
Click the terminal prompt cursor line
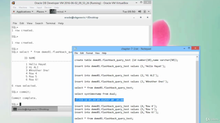[16, 104]
